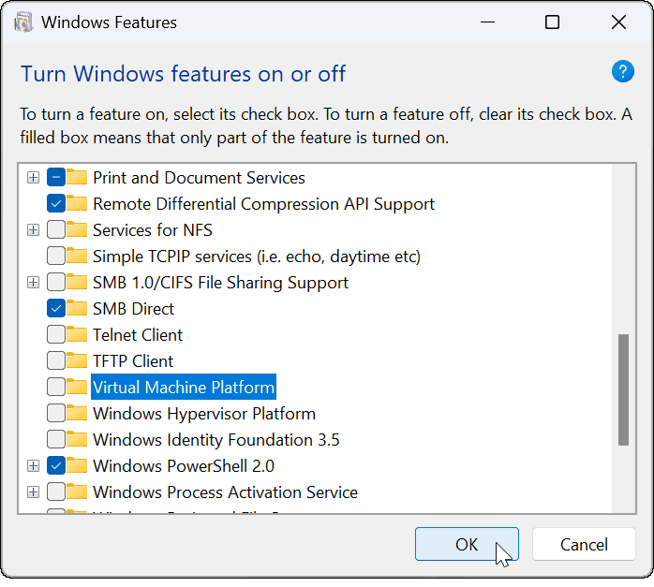Enable the Virtual Machine Platform checkbox

[x=55, y=388]
